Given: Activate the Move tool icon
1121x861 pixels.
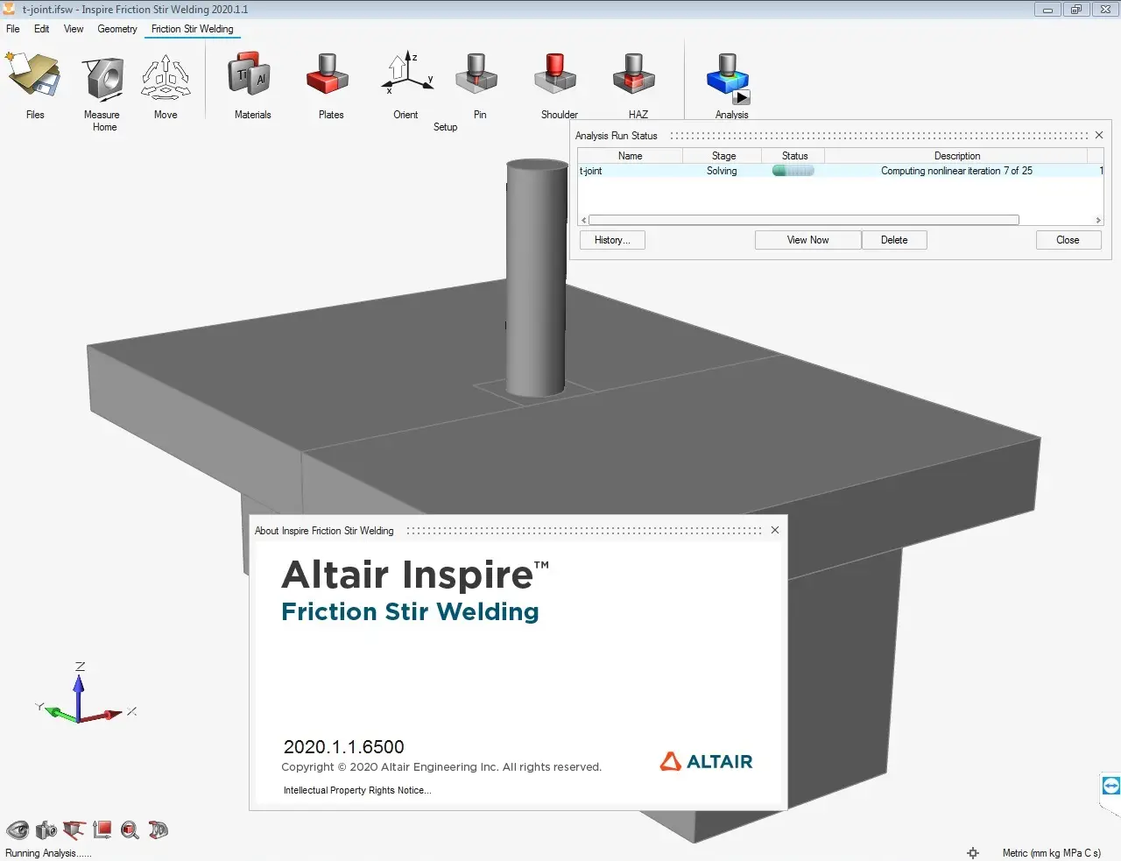Looking at the screenshot, I should tap(166, 78).
